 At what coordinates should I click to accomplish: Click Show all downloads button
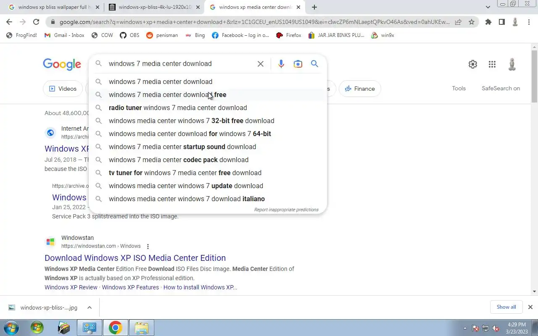click(506, 307)
